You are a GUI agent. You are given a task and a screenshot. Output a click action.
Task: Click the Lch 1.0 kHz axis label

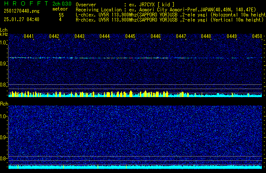[3, 43]
